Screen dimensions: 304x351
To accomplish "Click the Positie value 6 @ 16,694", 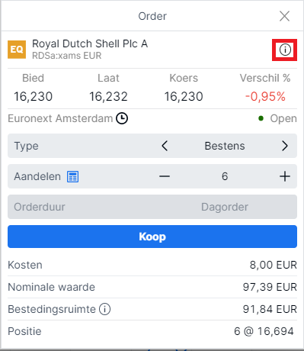I will pyautogui.click(x=264, y=331).
